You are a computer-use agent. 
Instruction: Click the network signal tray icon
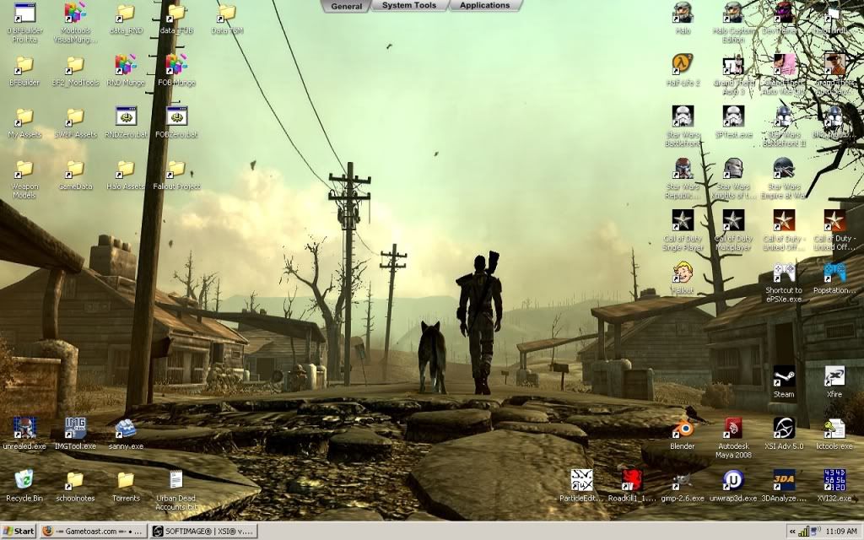point(804,532)
